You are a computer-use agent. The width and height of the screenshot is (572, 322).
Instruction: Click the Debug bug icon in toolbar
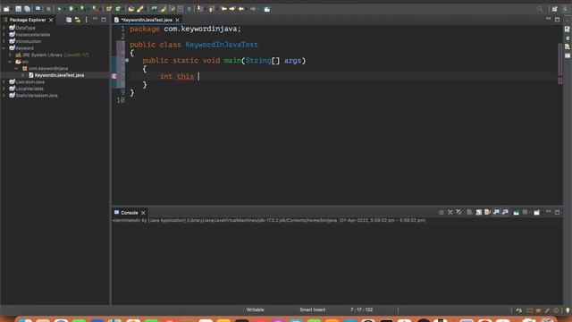59,9
